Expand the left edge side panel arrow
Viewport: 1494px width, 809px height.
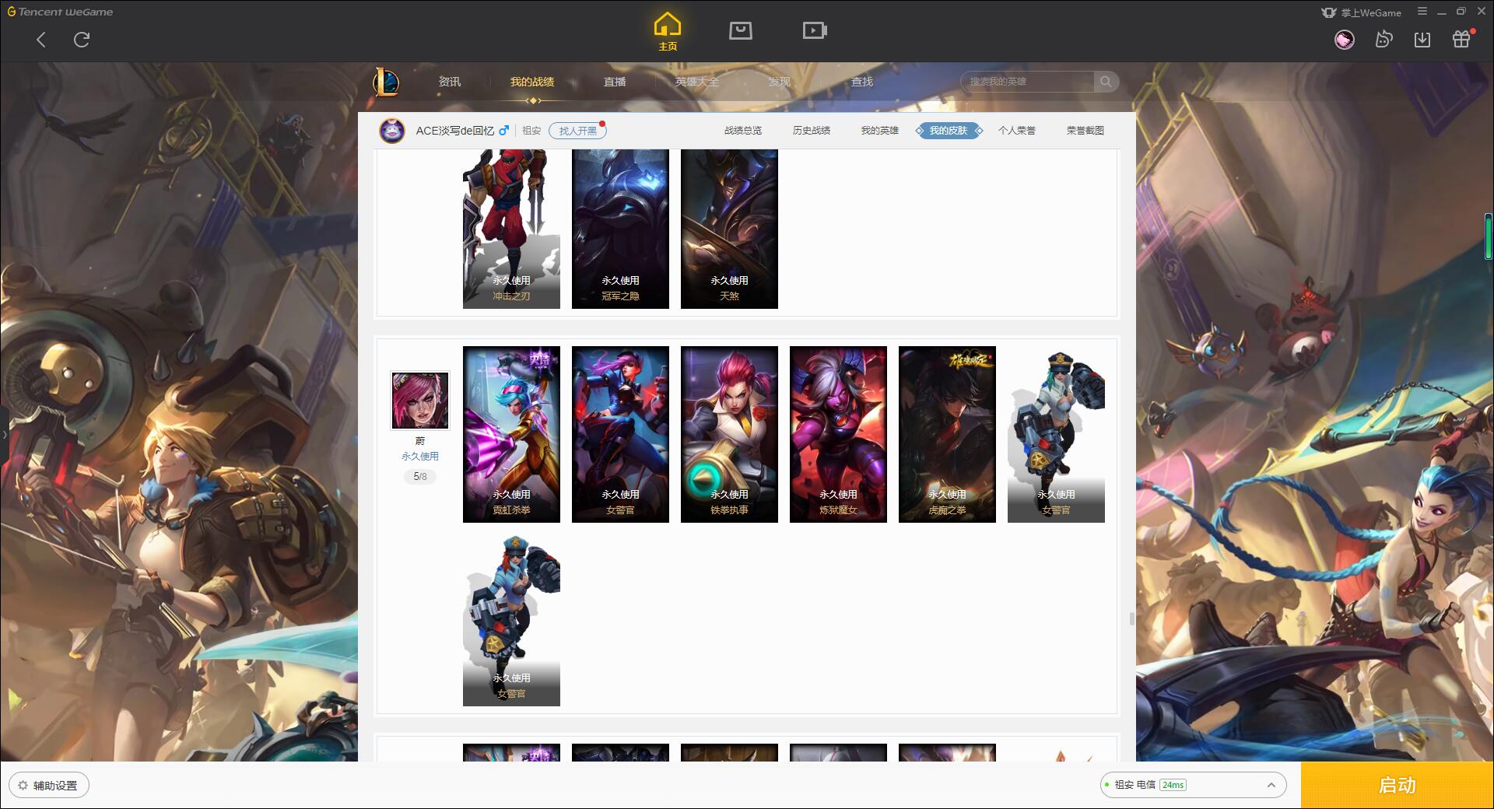coord(4,434)
